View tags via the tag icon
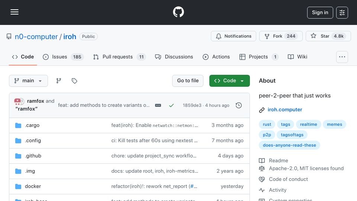Image resolution: width=357 pixels, height=201 pixels. click(74, 81)
